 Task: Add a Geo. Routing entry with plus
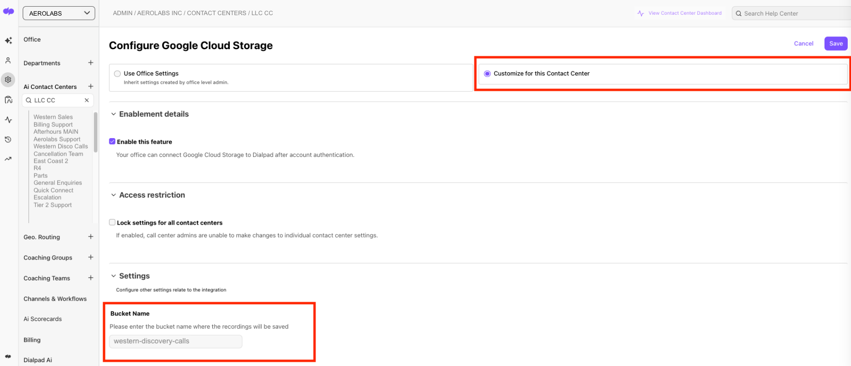click(90, 237)
